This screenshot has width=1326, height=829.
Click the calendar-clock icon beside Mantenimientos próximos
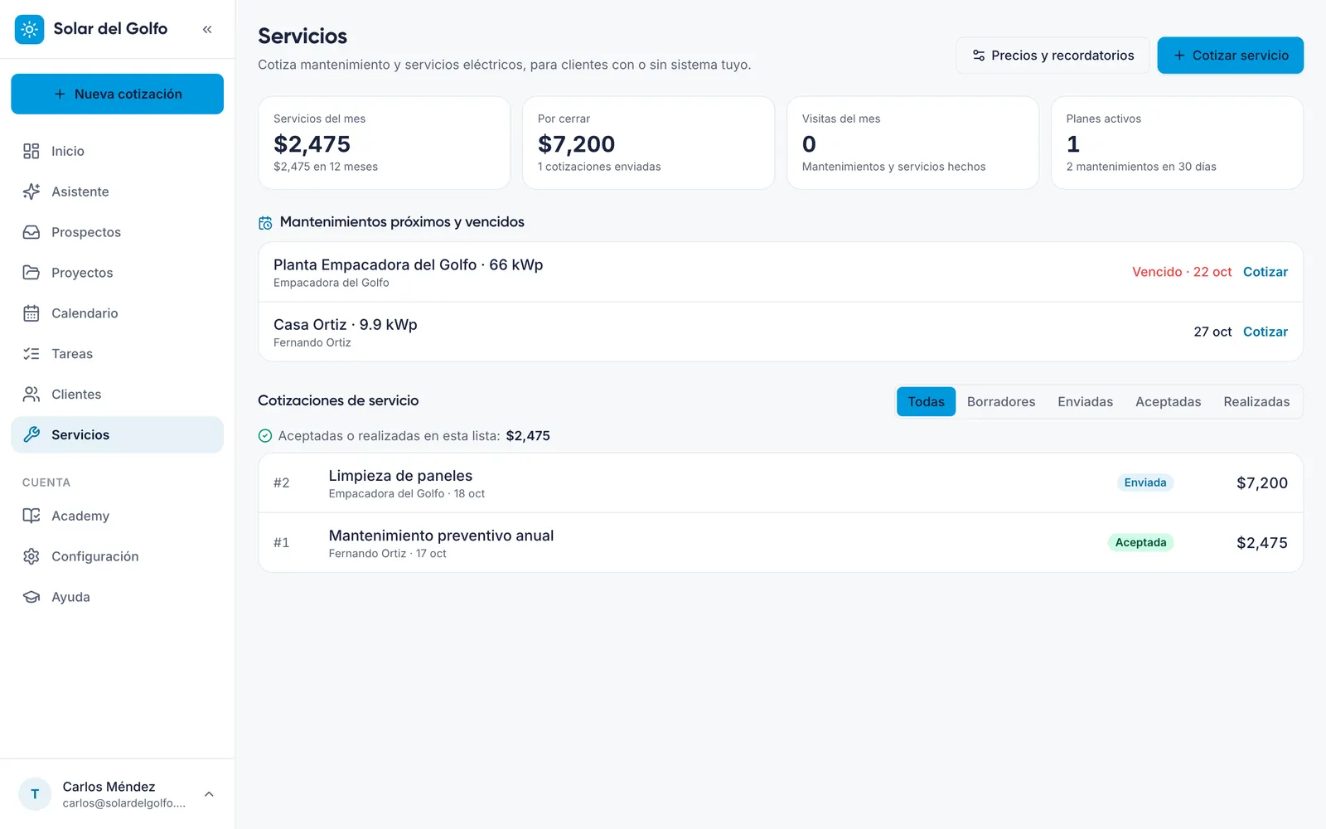pyautogui.click(x=265, y=223)
